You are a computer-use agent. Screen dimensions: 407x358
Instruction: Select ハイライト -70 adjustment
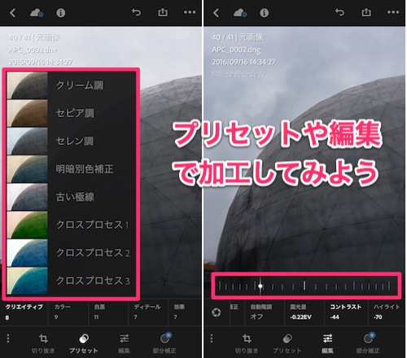point(387,312)
